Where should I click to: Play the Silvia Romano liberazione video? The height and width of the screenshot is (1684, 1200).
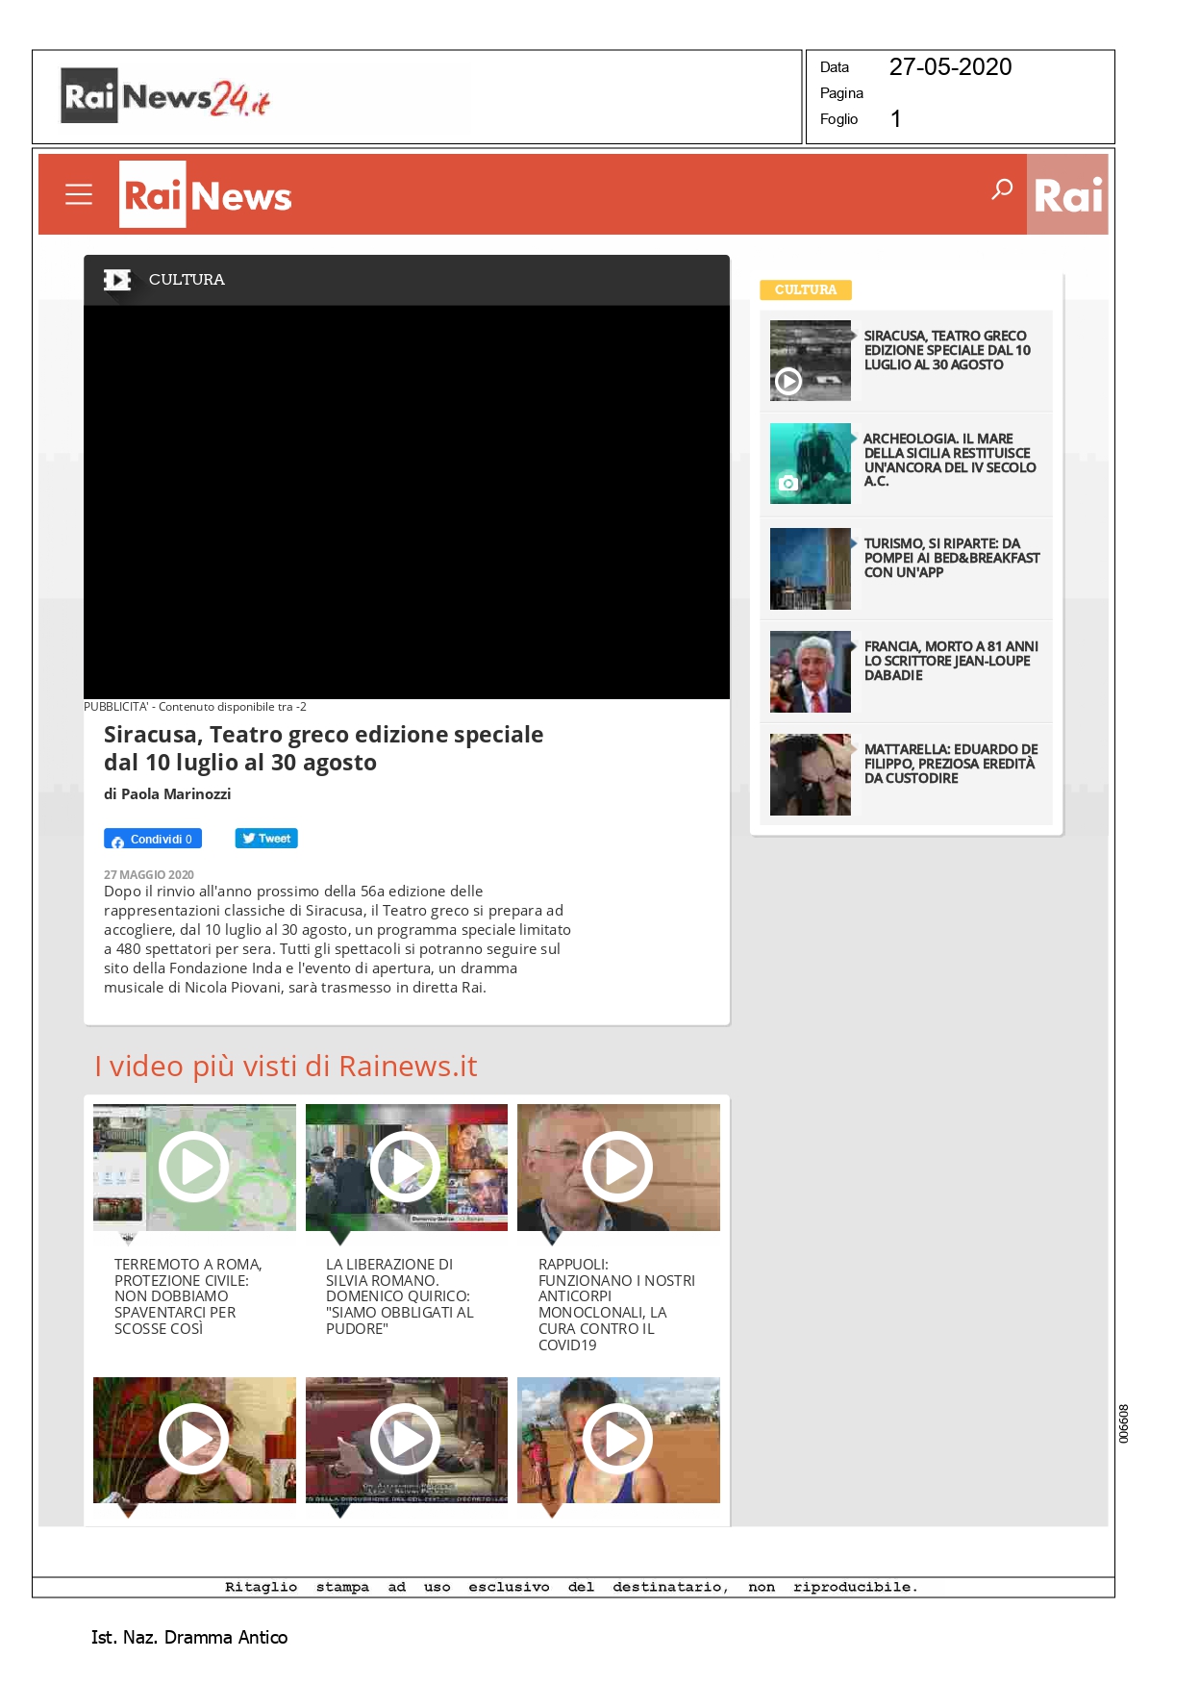[406, 1168]
